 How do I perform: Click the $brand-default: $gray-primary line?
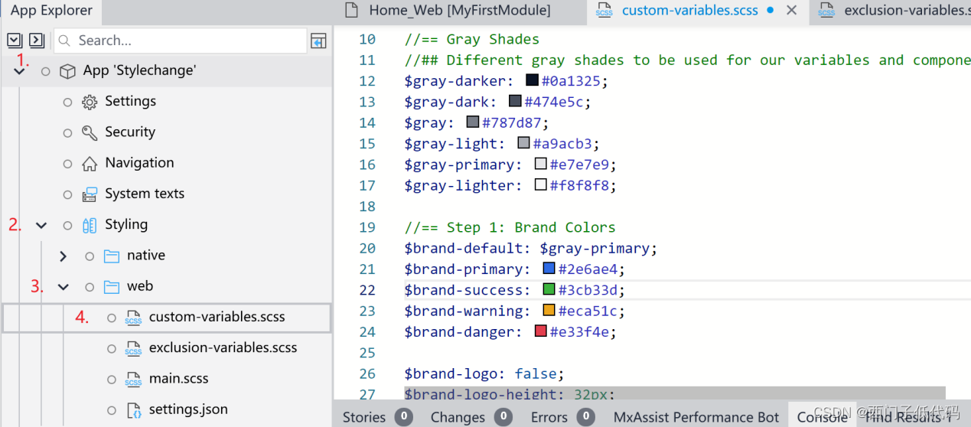pos(531,248)
